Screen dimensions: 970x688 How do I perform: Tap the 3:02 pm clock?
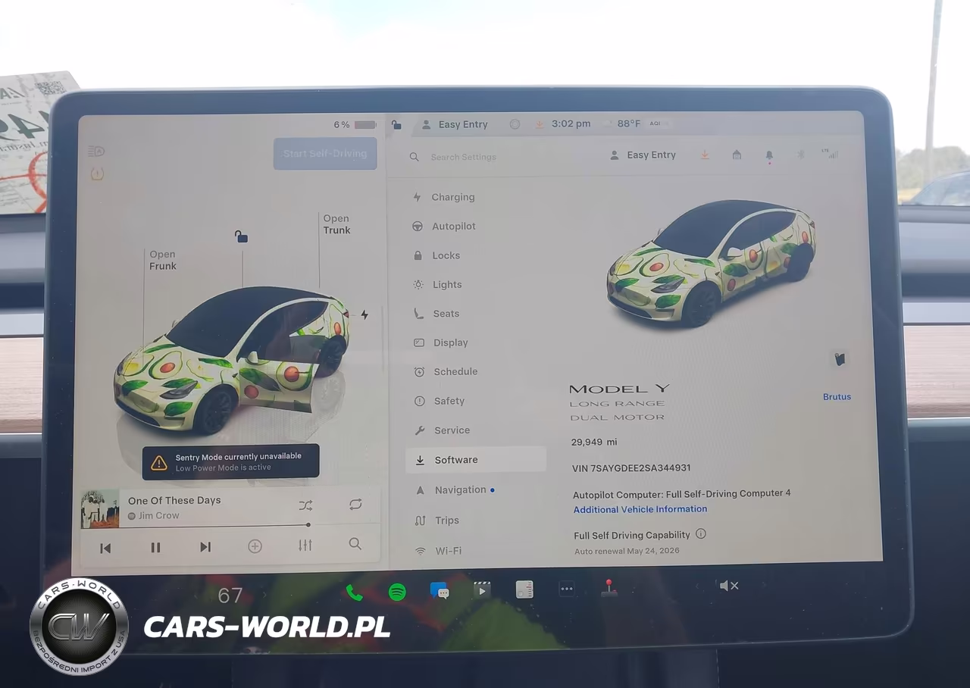pos(571,124)
